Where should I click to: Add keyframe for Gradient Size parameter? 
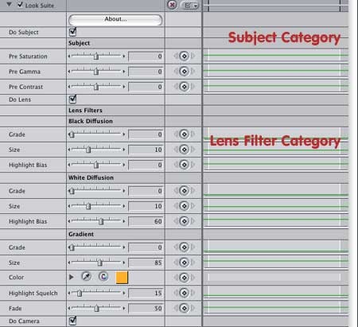(x=184, y=263)
